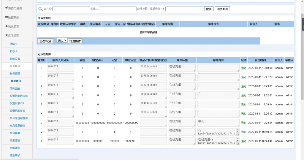Image resolution: width=304 pixels, height=160 pixels.
Task: Click the 添加邮件 add mail button
Action: (x=222, y=9)
